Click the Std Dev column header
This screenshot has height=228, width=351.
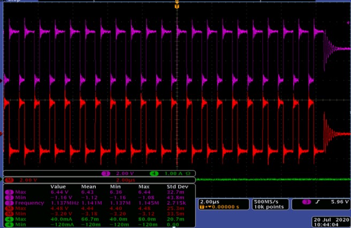click(178, 187)
